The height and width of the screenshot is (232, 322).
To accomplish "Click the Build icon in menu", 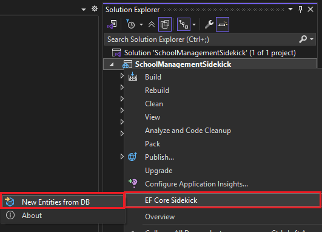I will click(x=133, y=77).
